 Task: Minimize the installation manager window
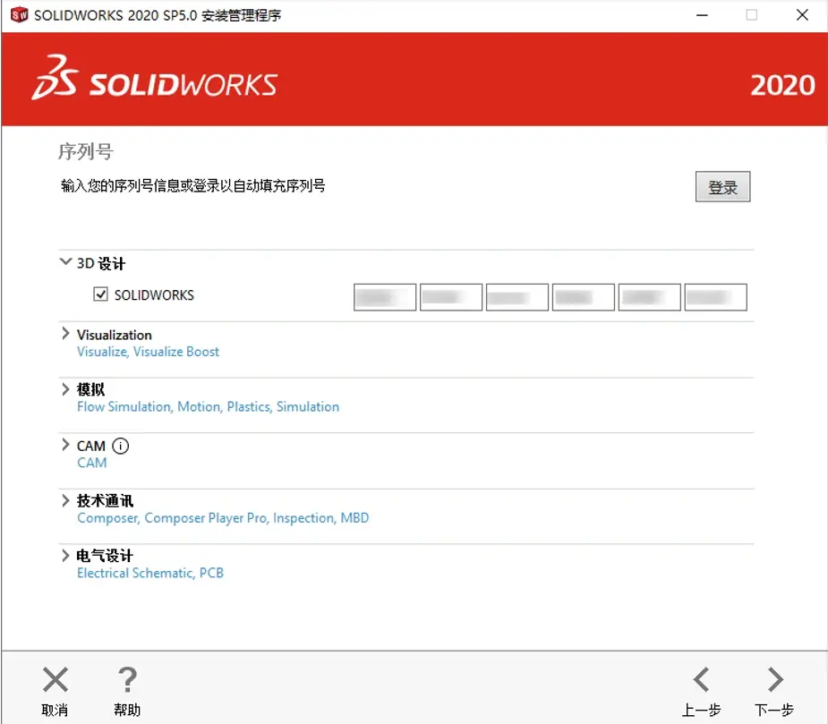click(x=702, y=15)
